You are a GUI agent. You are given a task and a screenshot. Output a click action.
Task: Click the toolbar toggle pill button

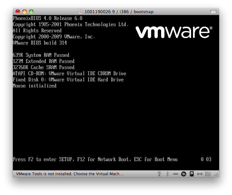click(213, 12)
